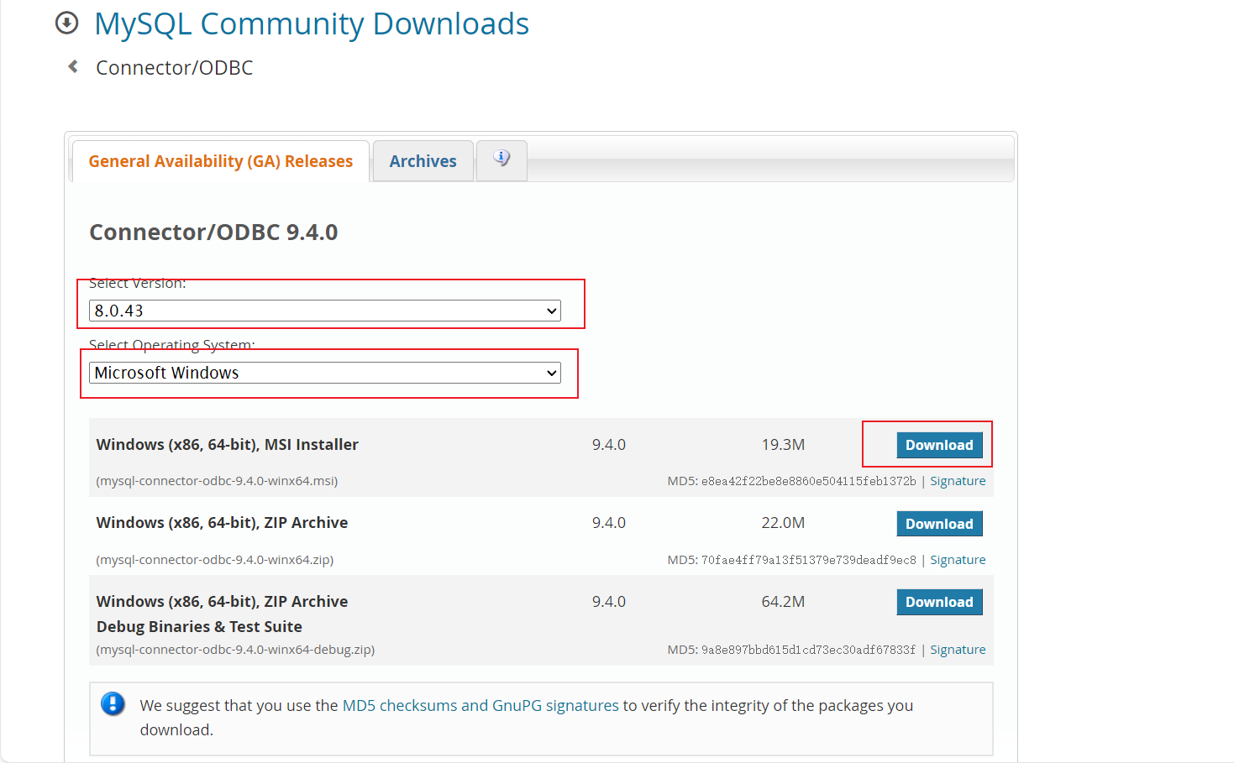Open the information icon tab

pos(501,159)
